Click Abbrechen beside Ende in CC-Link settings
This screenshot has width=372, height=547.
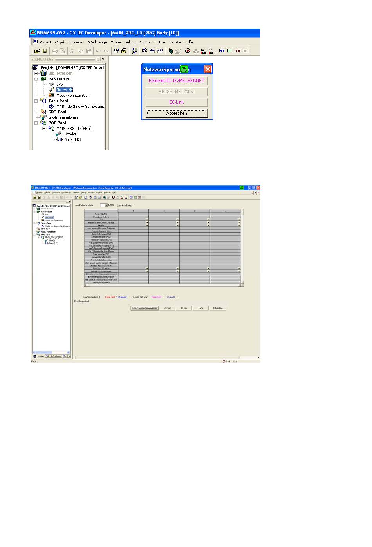coord(218,308)
